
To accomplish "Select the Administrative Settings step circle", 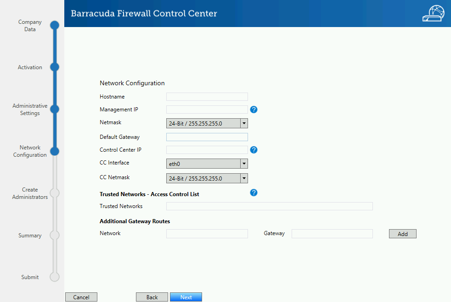I will [55, 109].
